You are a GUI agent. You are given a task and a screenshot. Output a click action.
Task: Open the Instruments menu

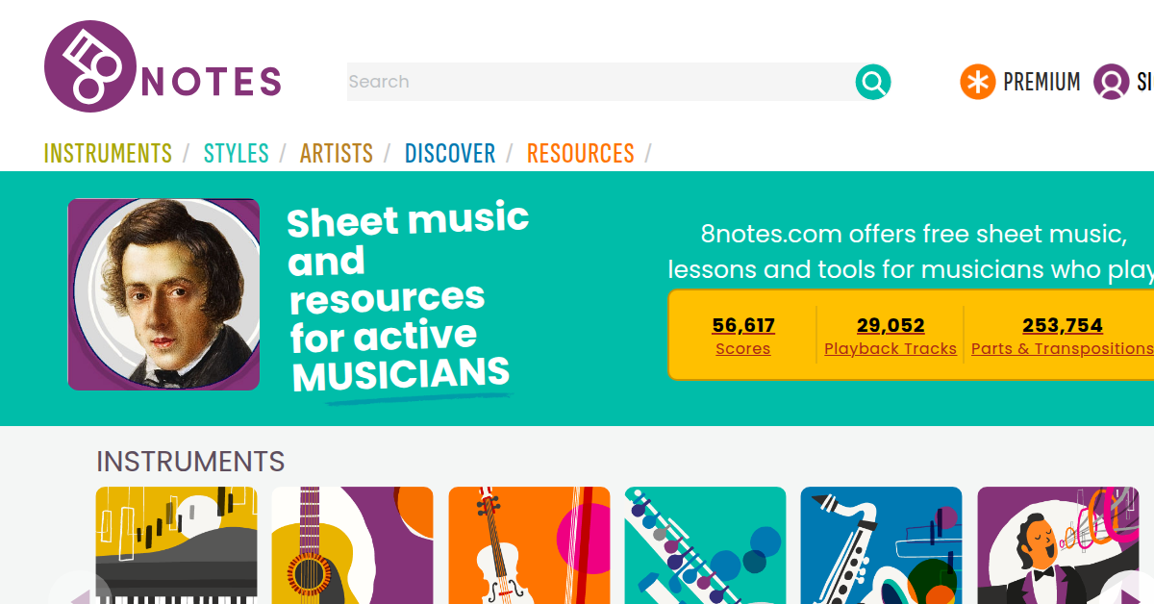point(108,154)
